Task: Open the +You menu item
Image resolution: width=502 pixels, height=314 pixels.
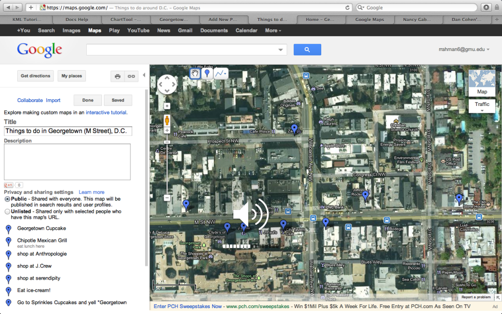Action: point(24,30)
